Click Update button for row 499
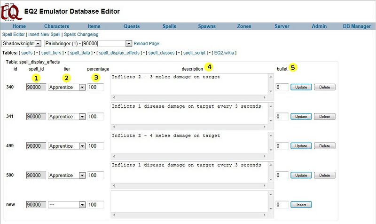This screenshot has height=224, width=376. (x=301, y=146)
